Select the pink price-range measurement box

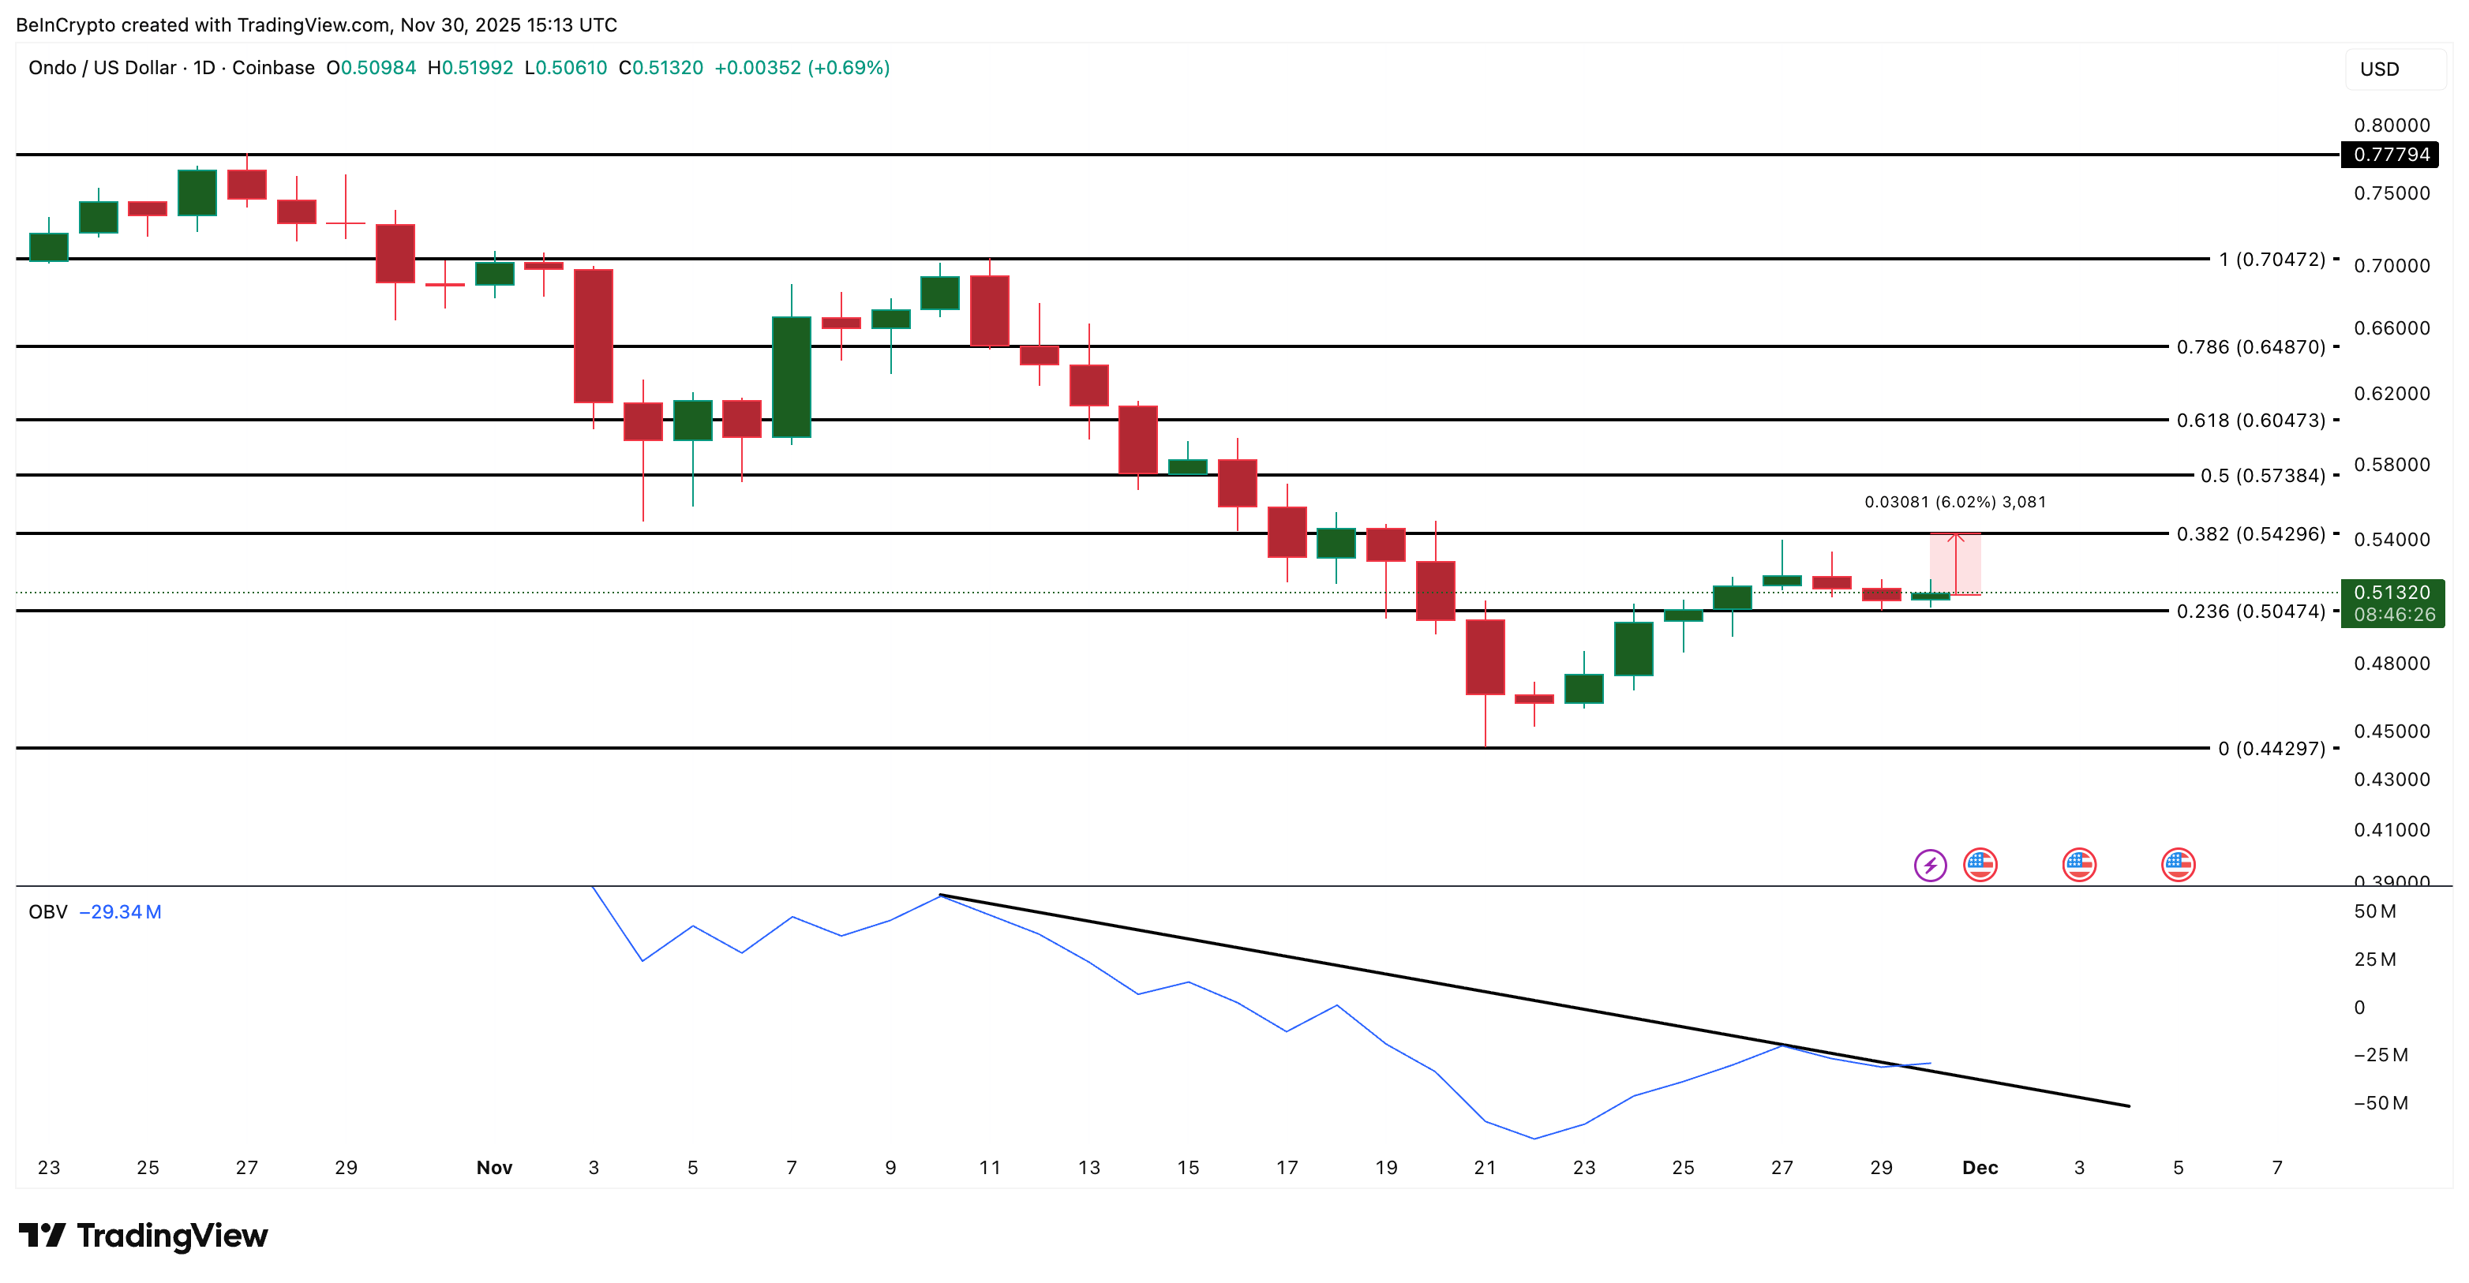pos(1955,565)
